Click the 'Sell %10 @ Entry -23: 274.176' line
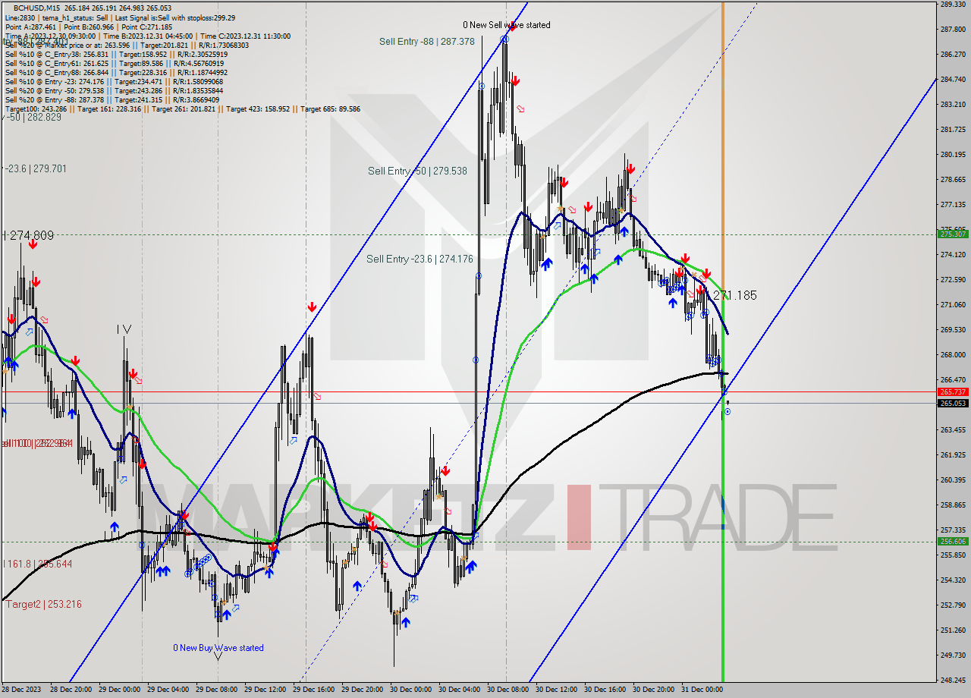971x698 pixels. (114, 81)
